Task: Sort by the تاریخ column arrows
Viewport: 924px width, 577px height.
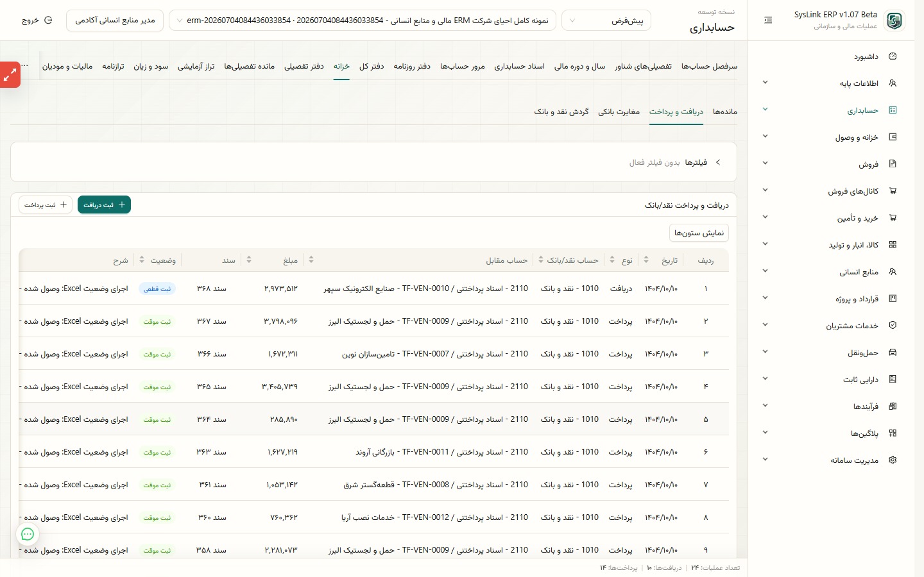Action: coord(646,260)
